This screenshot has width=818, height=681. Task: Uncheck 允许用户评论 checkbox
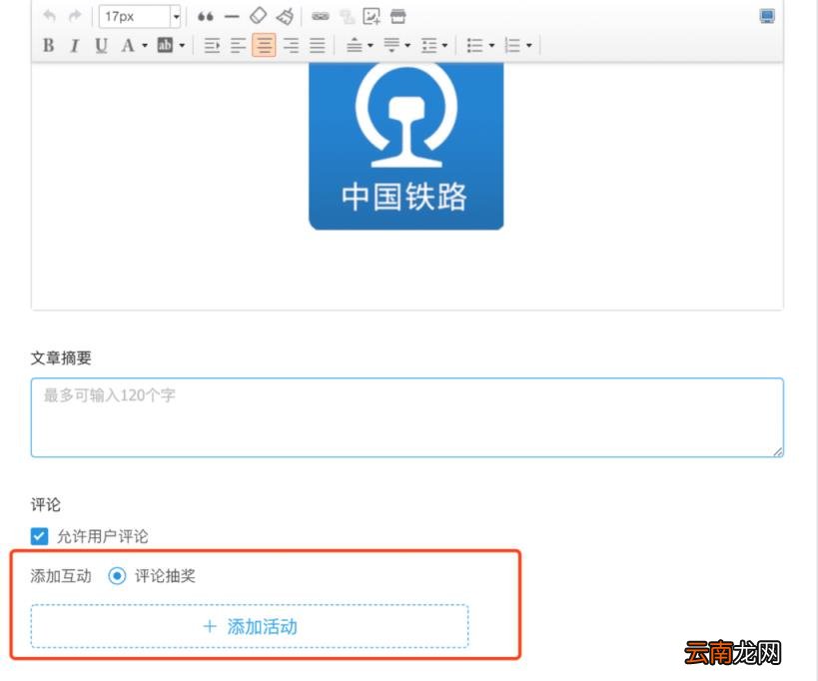[x=40, y=535]
